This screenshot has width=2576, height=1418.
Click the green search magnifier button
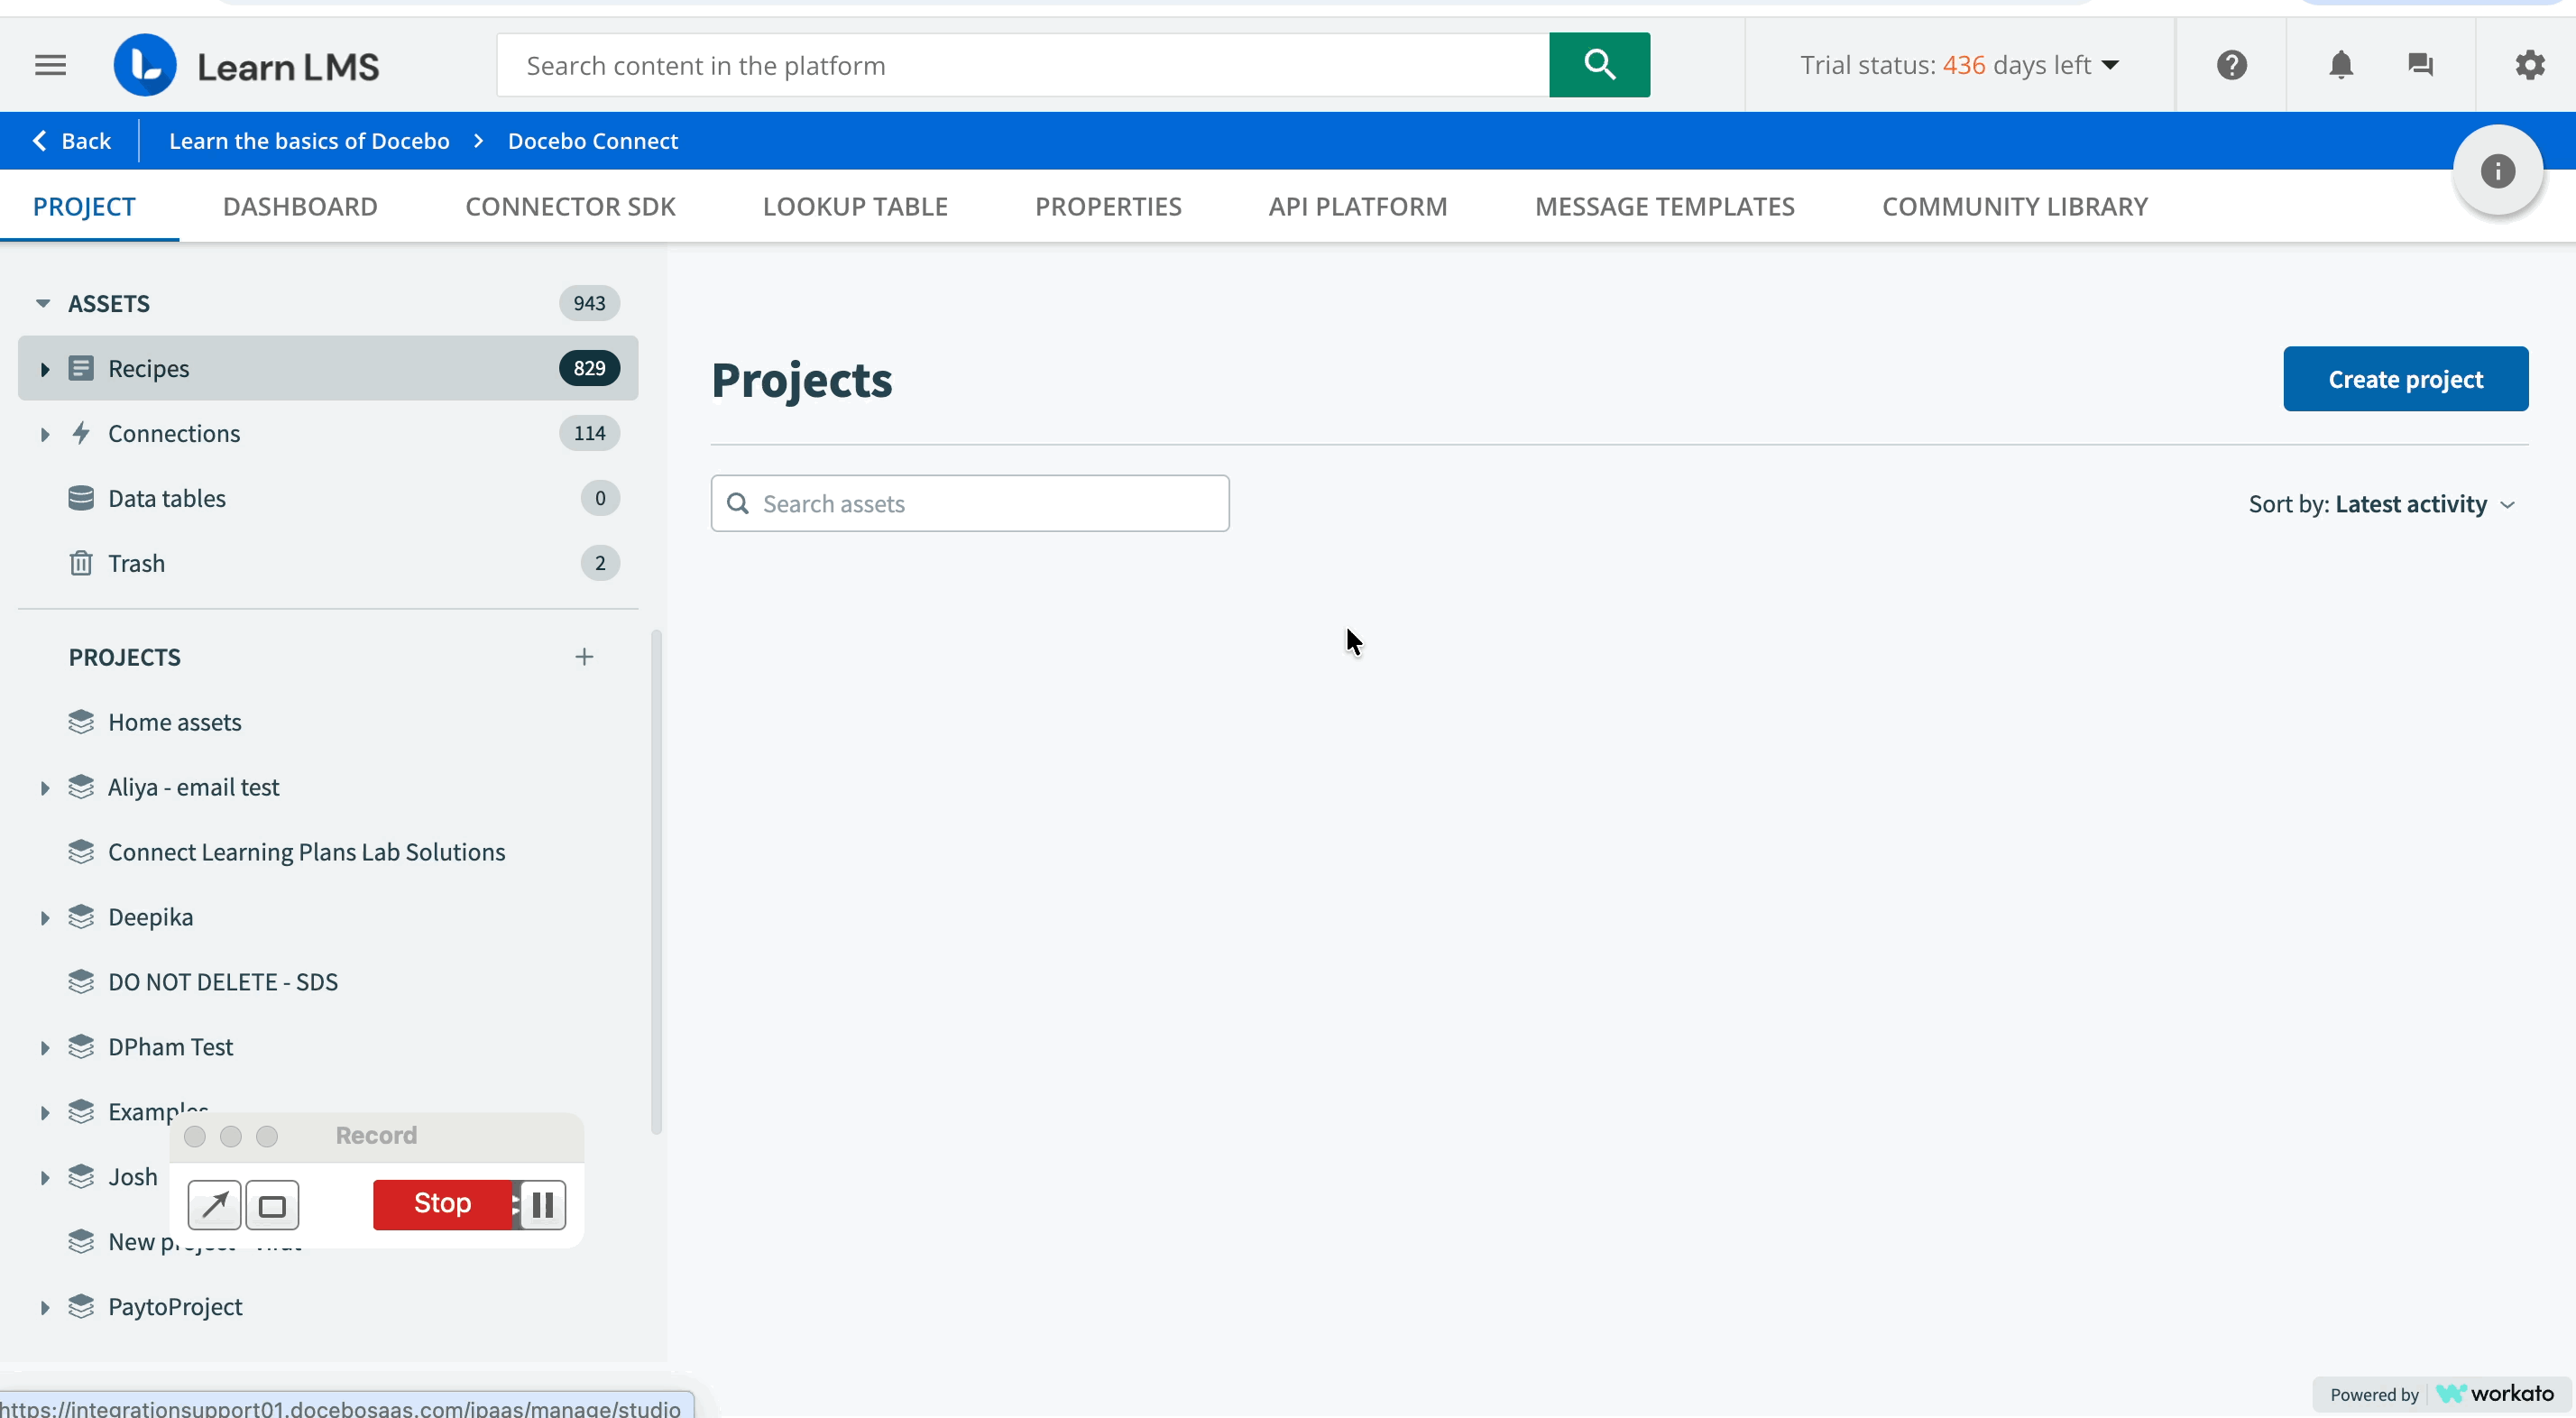tap(1598, 65)
